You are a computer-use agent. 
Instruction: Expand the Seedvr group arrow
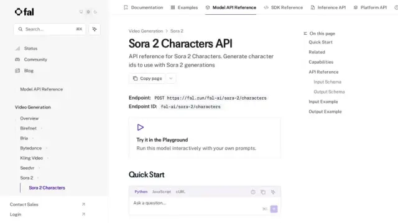tap(39, 168)
